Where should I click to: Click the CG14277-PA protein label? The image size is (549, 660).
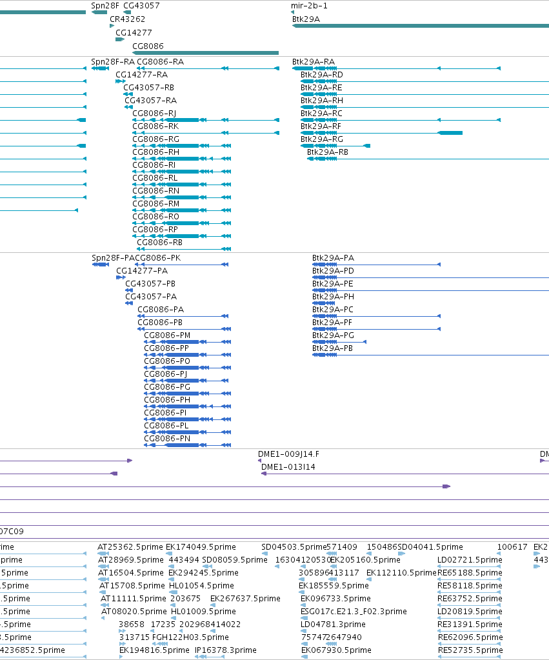pos(142,271)
